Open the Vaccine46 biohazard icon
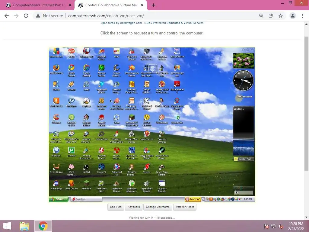The image size is (309, 232). [101, 169]
